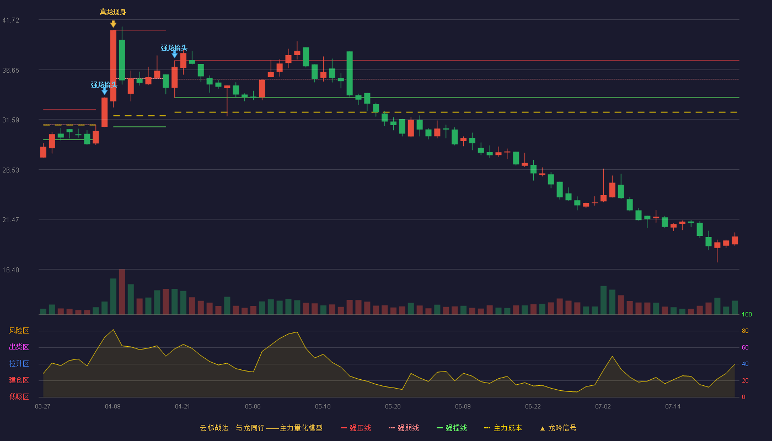Image resolution: width=772 pixels, height=441 pixels.
Task: Click the yellow arrow under 真龙现身
Action: [113, 24]
